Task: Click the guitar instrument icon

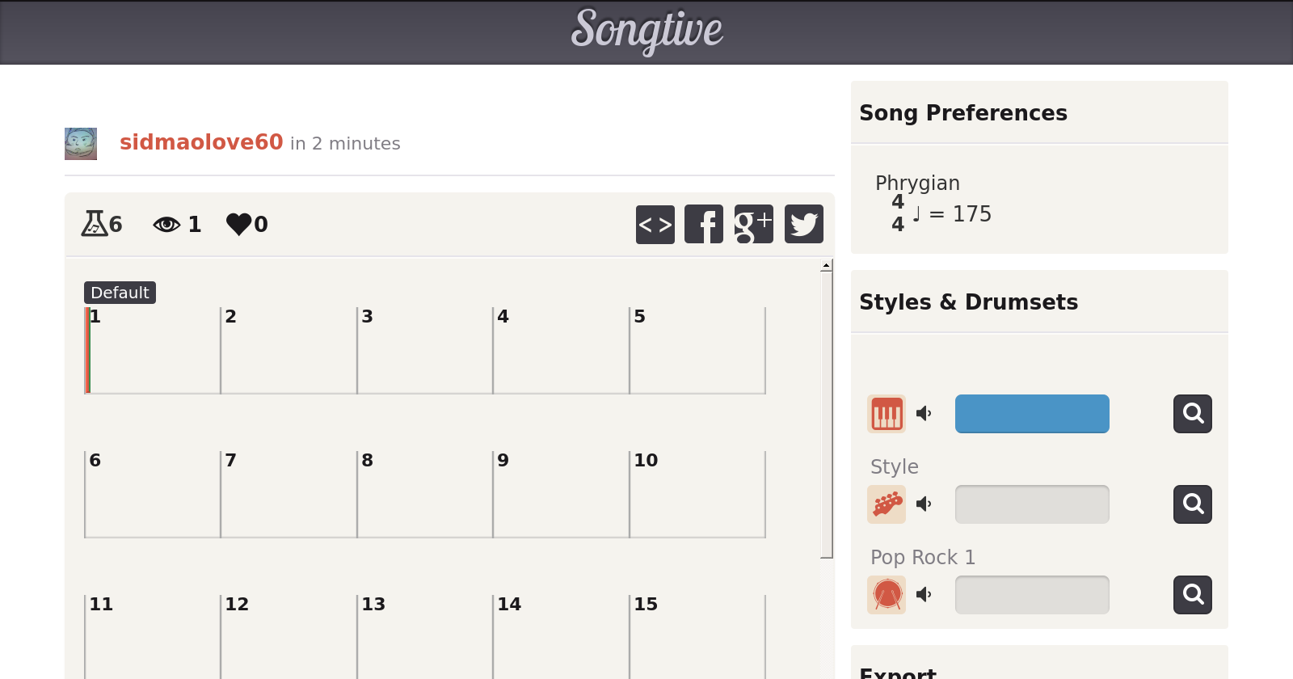Action: point(887,504)
